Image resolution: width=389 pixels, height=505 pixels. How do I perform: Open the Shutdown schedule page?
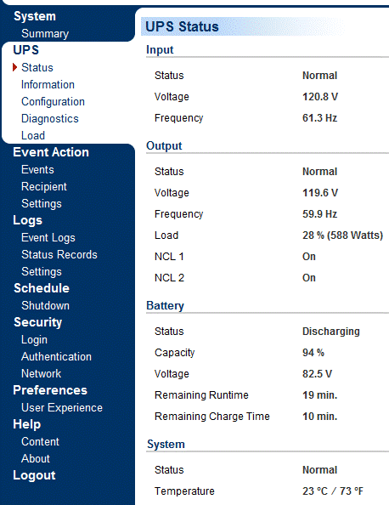coord(45,305)
